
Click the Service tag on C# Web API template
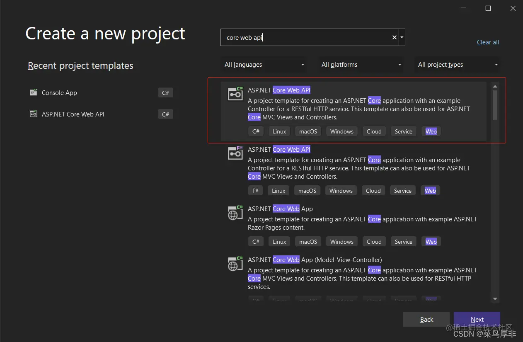[x=403, y=131]
